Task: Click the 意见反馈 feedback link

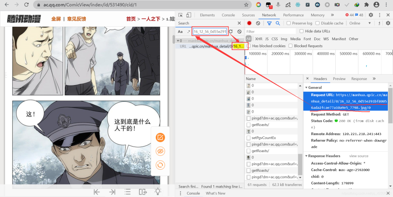Action: [x=76, y=19]
